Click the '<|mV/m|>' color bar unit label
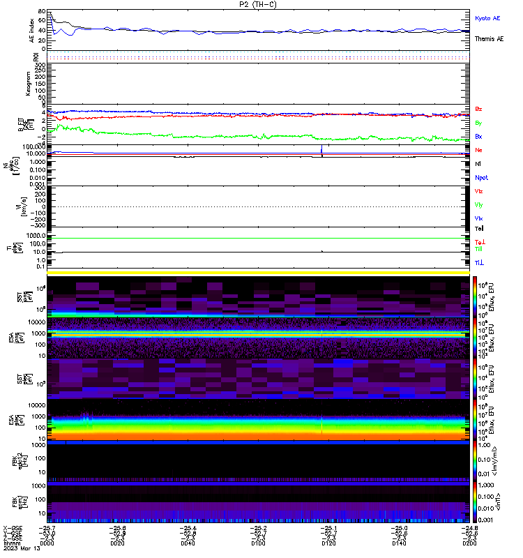Screen dimensions: 523x558 [x=495, y=461]
